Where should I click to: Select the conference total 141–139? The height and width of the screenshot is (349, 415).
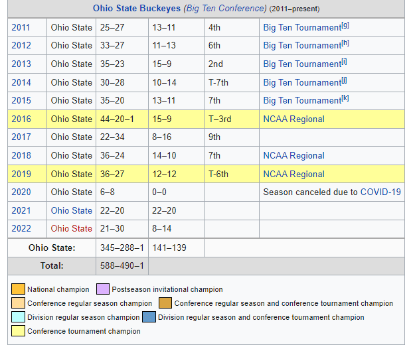pos(169,247)
